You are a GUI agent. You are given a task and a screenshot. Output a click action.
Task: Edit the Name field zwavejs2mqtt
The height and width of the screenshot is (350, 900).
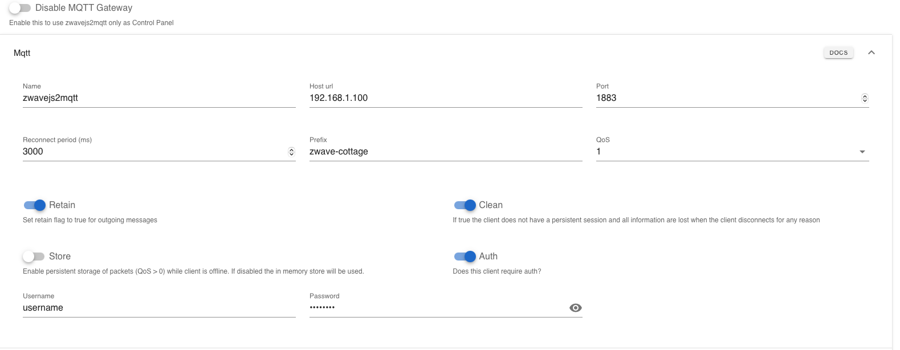[159, 98]
